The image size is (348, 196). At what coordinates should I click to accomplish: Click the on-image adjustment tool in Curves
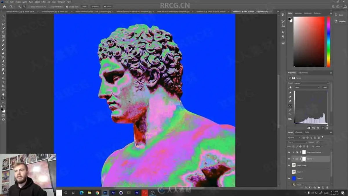tap(290, 87)
